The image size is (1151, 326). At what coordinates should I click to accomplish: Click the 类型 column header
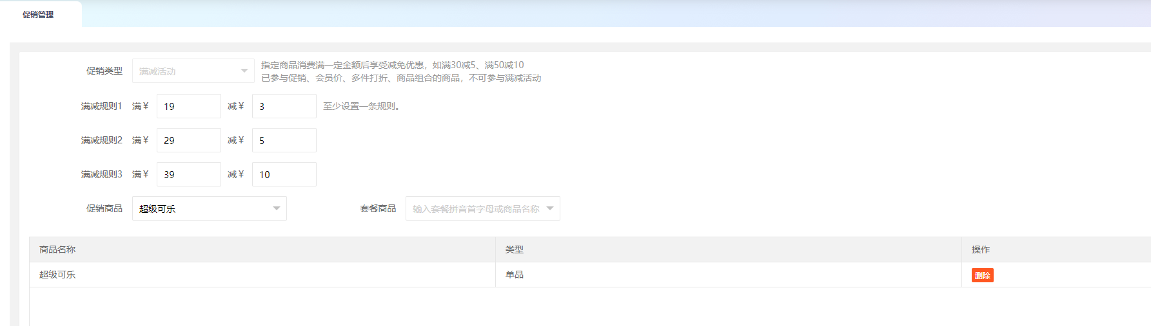tap(514, 249)
